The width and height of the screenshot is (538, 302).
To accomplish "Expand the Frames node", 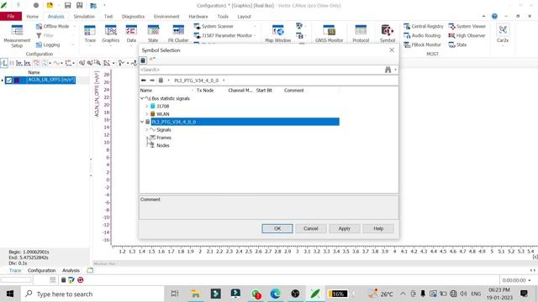I will [x=147, y=138].
